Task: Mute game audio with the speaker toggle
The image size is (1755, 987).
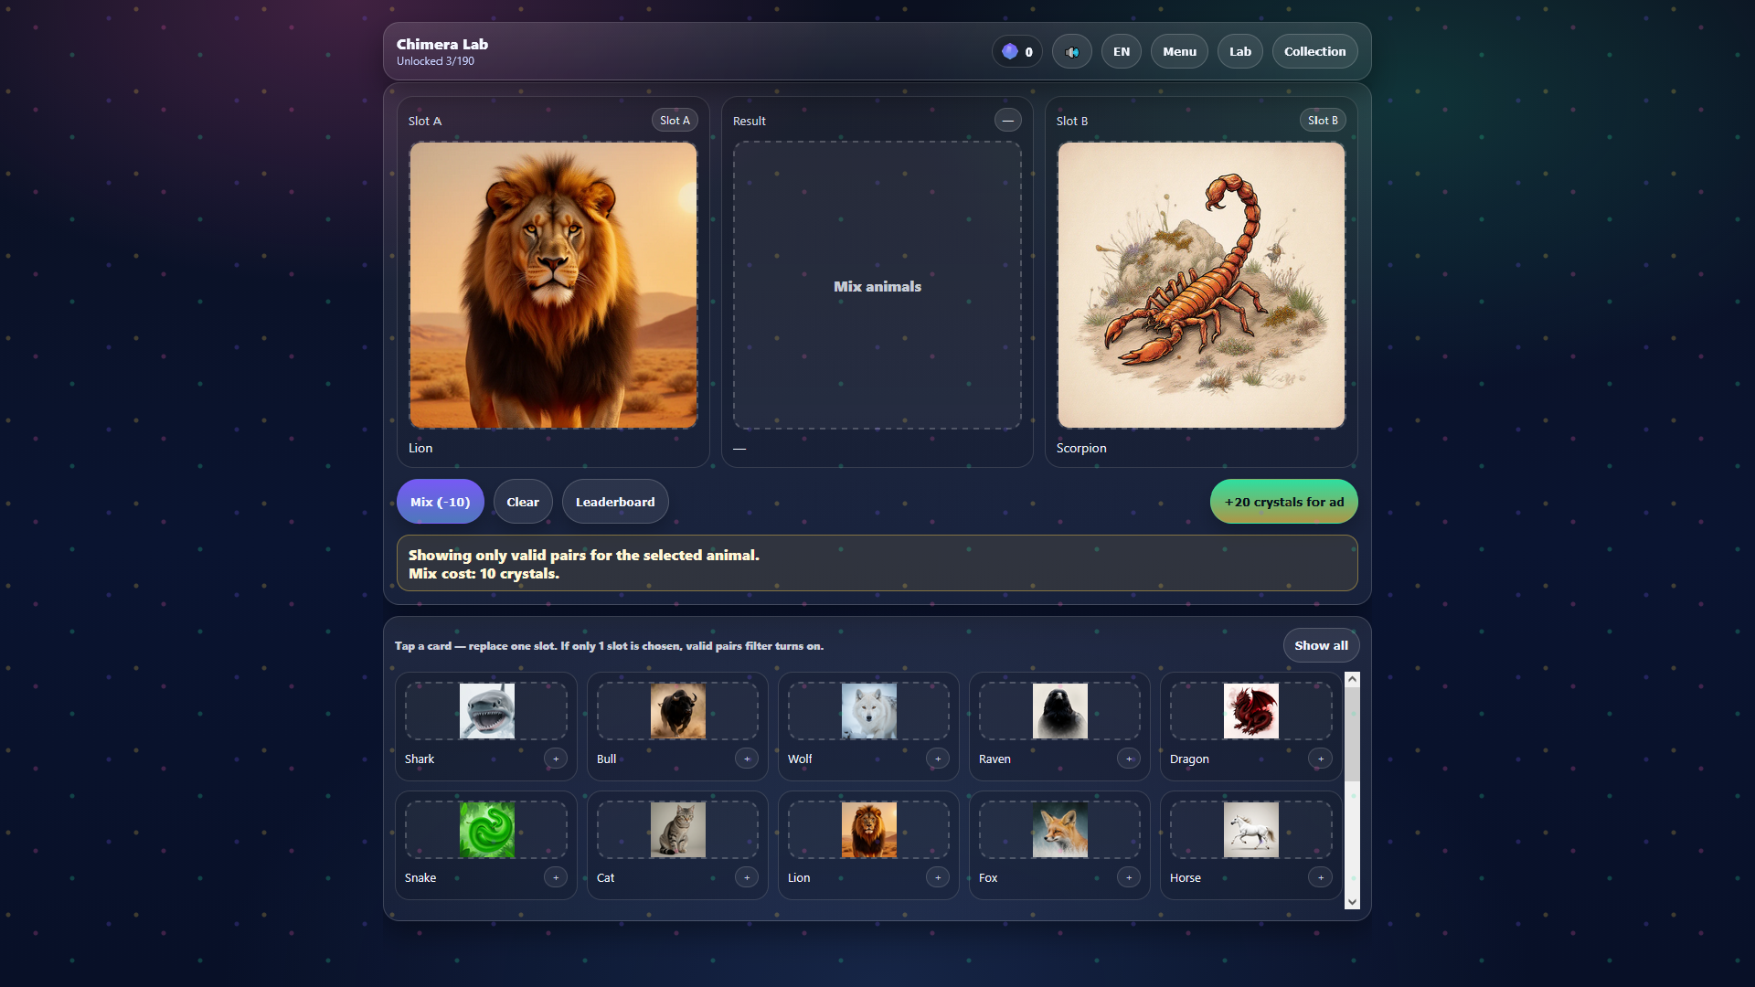Action: (x=1071, y=51)
